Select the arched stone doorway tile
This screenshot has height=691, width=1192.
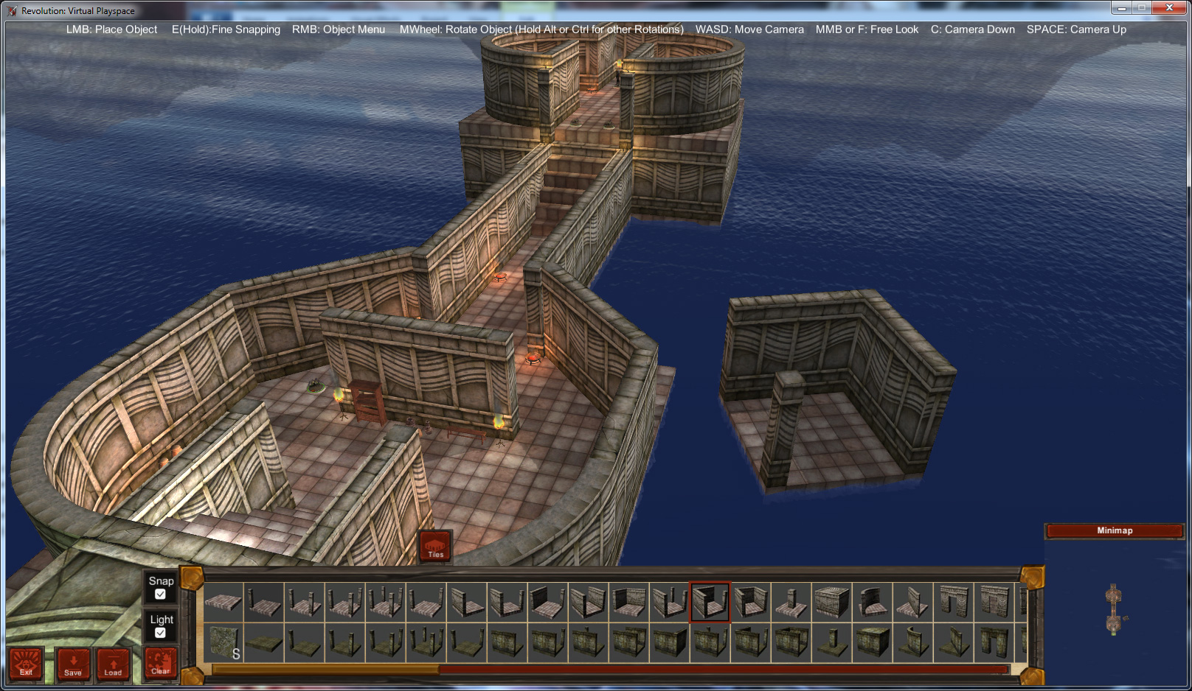pyautogui.click(x=953, y=602)
